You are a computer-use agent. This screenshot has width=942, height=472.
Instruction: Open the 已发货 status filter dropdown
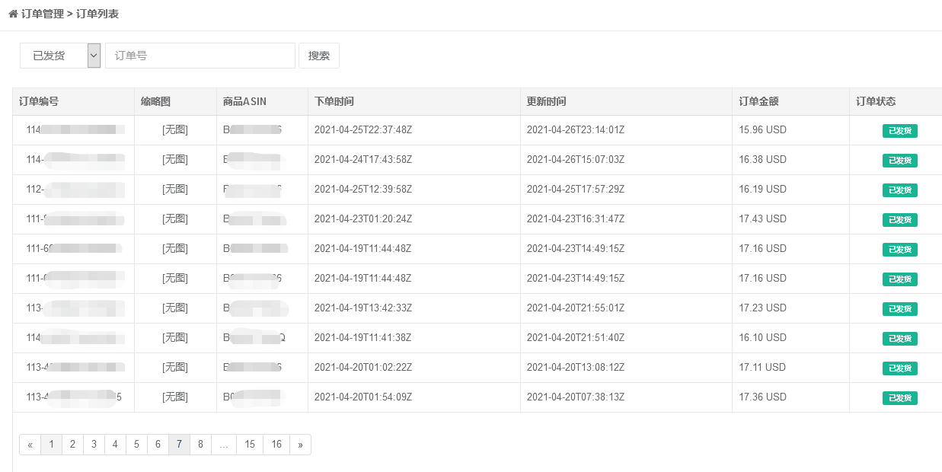[53, 55]
